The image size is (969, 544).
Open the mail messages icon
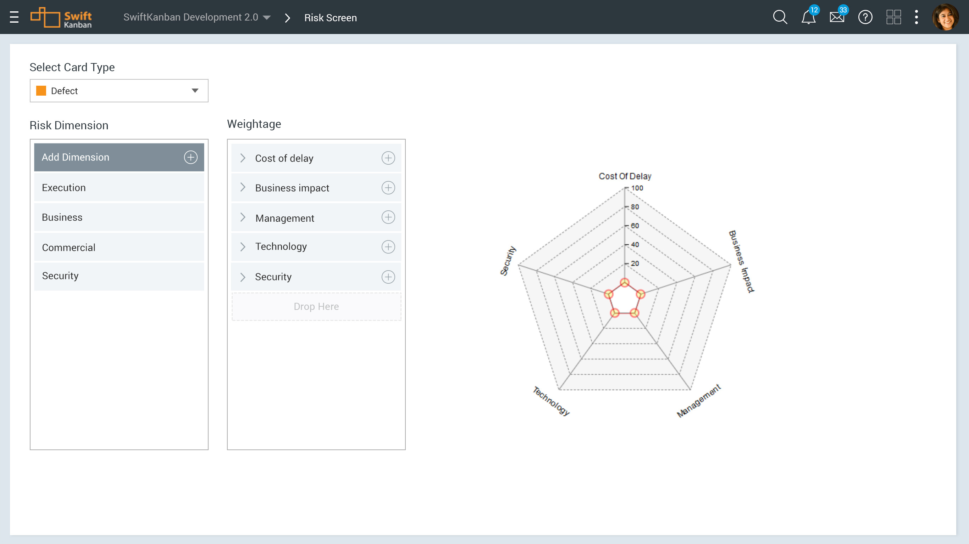pyautogui.click(x=837, y=17)
